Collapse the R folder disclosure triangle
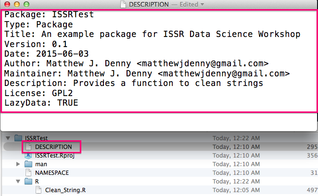 tap(18, 182)
